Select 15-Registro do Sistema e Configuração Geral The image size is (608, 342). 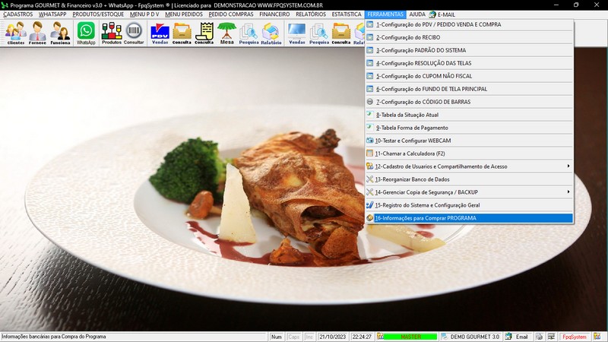coord(469,205)
